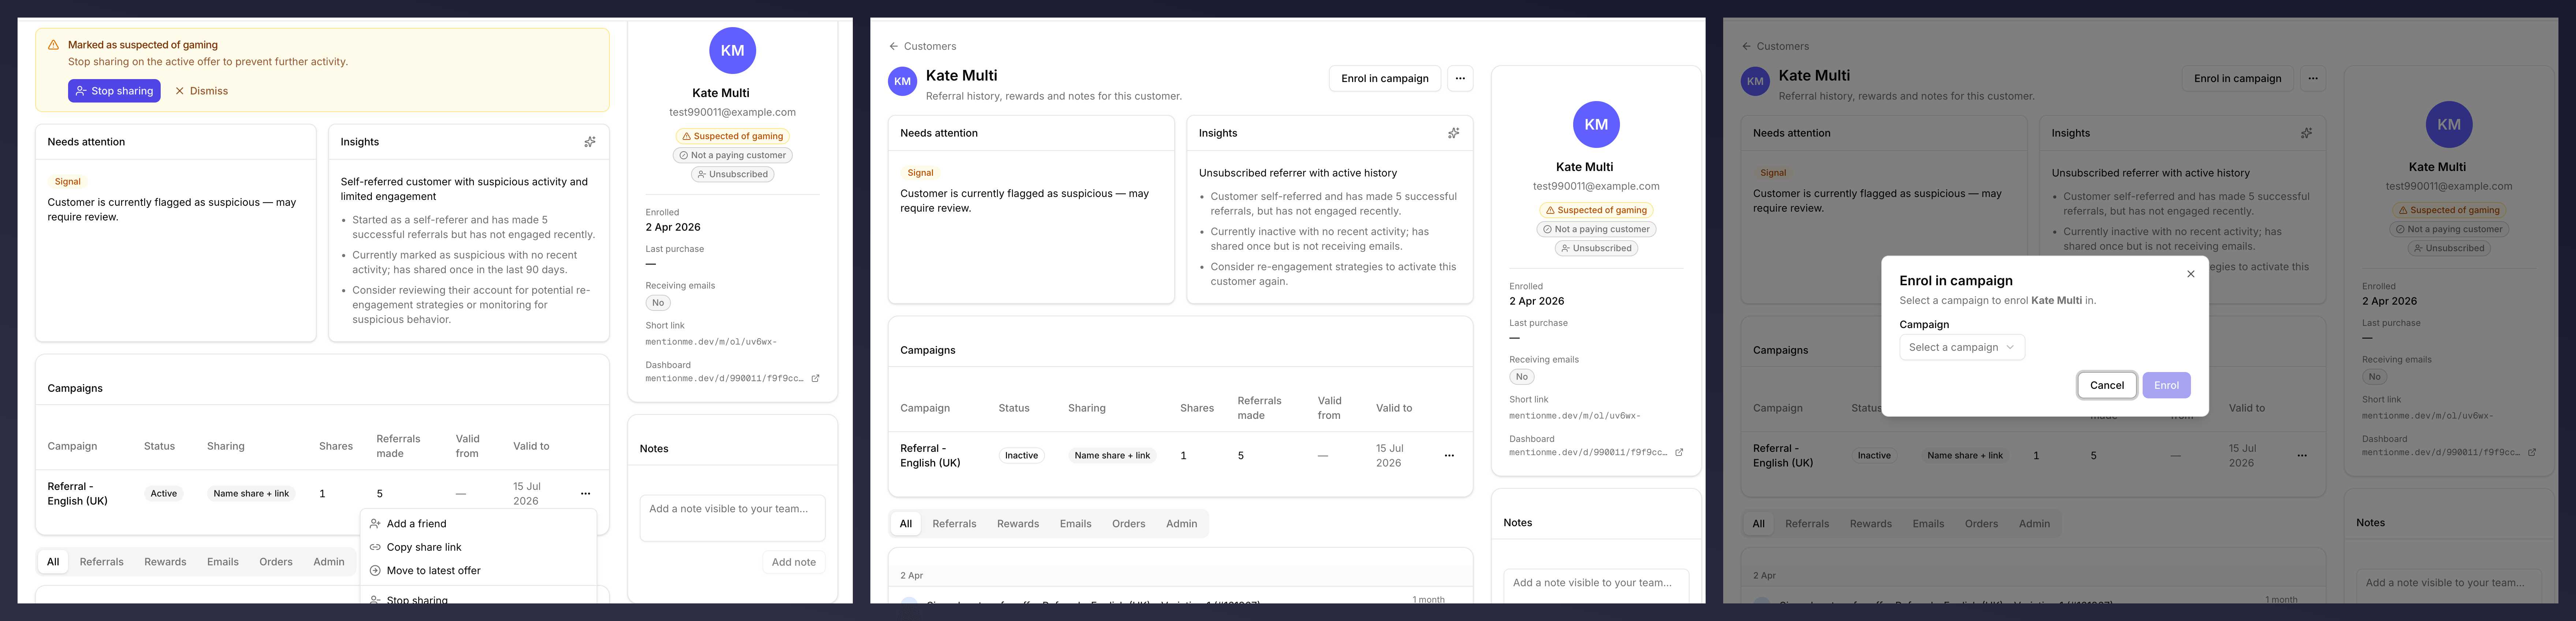Open Orders tab in left screenshot
This screenshot has width=2576, height=621.
click(276, 562)
